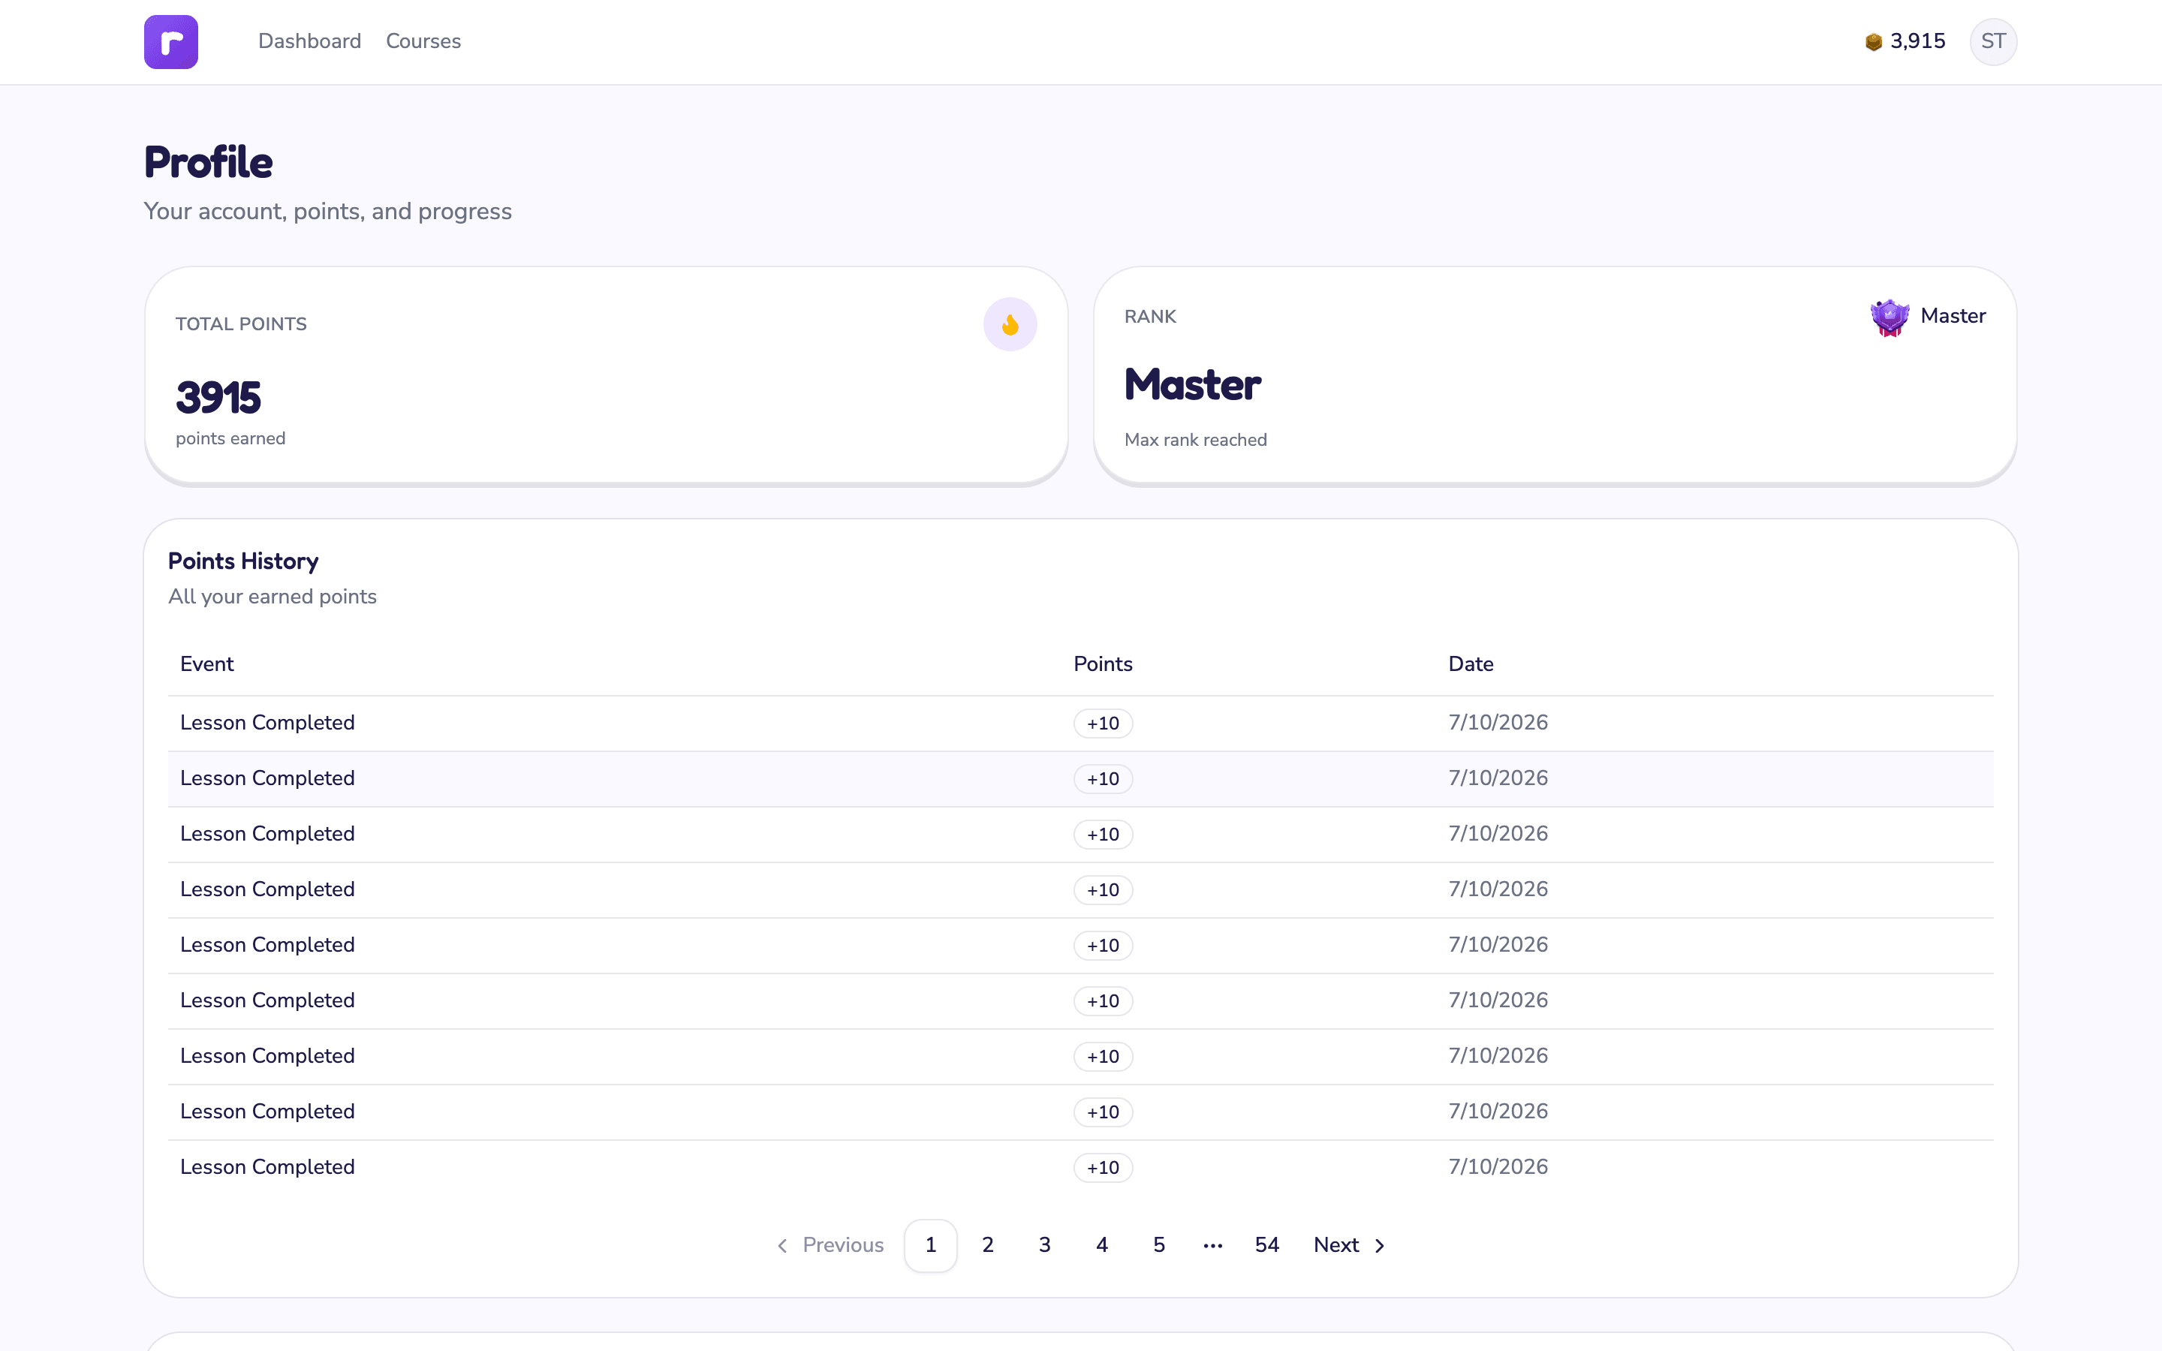This screenshot has height=1351, width=2162.
Task: Click the Points column header
Action: pos(1103,664)
